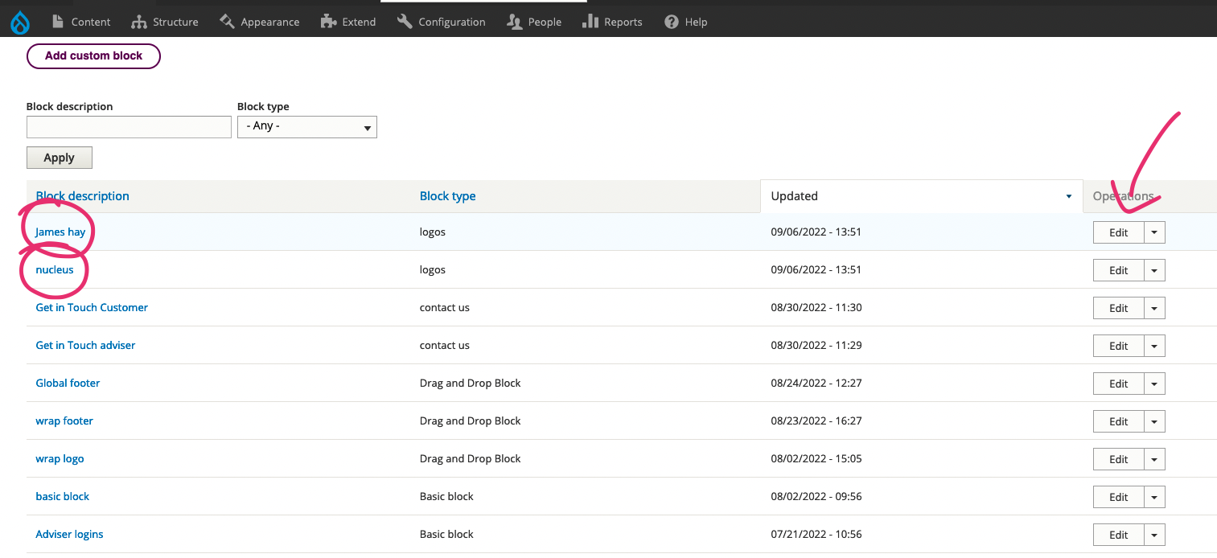Open the basic block link

[63, 497]
